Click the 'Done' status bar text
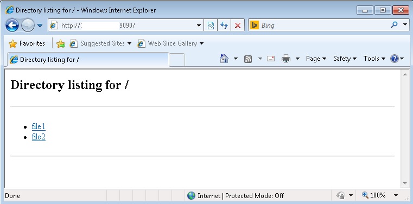The width and height of the screenshot is (413, 204). tap(12, 196)
